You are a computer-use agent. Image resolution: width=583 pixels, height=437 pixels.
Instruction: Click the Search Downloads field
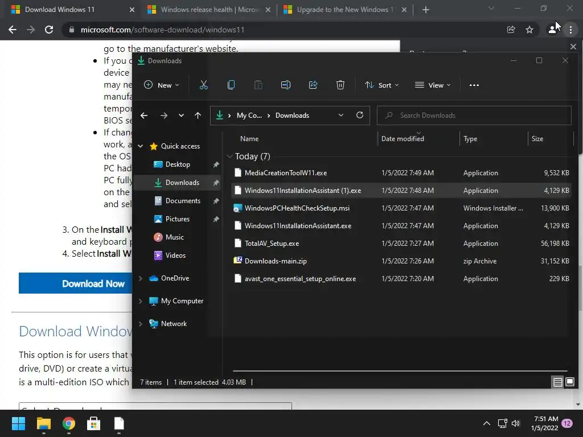pyautogui.click(x=474, y=115)
